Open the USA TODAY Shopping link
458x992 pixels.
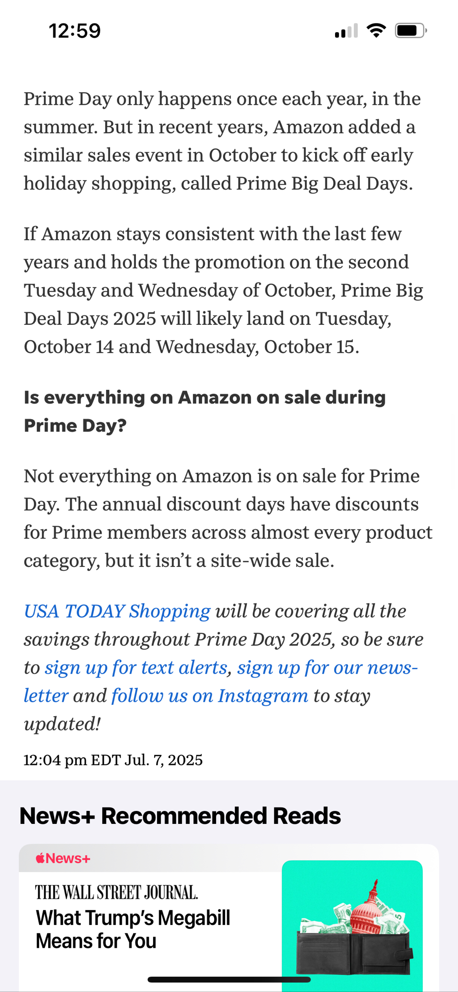coord(117,611)
